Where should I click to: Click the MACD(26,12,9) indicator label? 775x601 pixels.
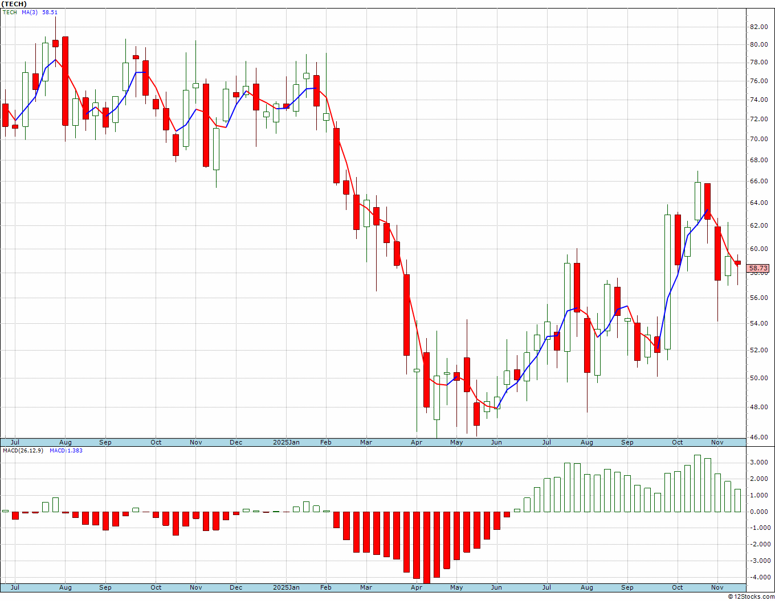[23, 450]
